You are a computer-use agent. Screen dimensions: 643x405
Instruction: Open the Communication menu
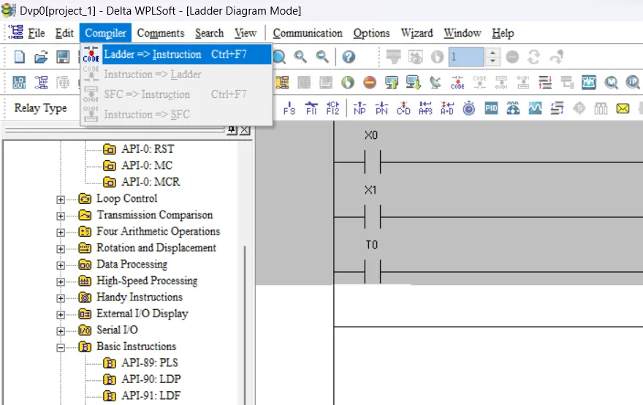[308, 33]
